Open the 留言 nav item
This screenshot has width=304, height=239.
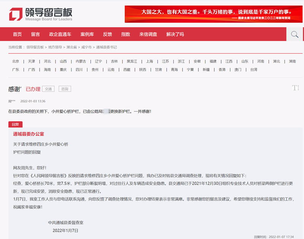[x=35, y=34]
